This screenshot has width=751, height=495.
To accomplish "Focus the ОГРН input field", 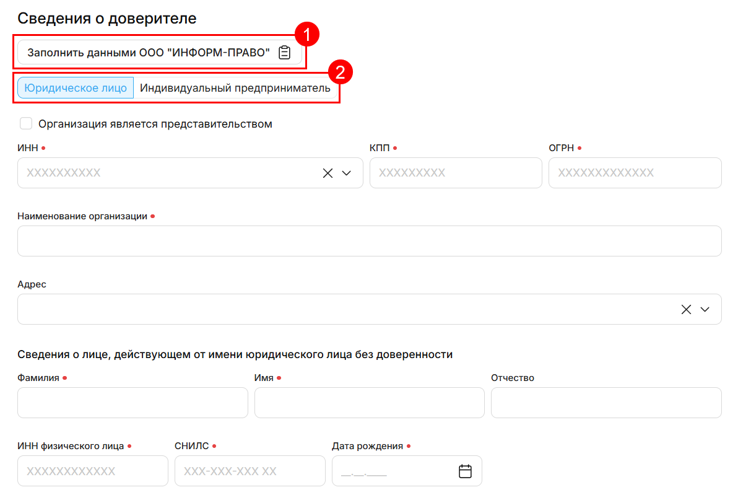I will [x=635, y=173].
